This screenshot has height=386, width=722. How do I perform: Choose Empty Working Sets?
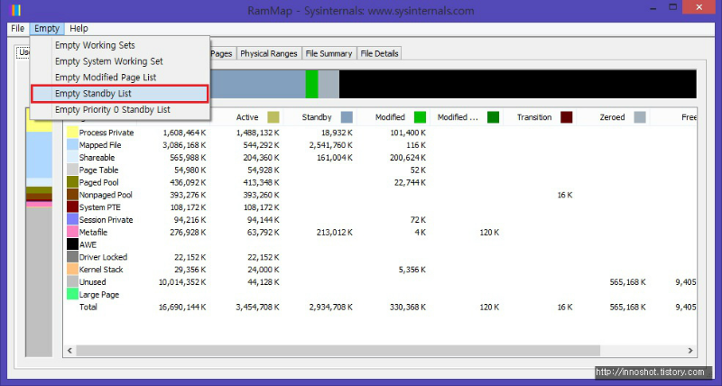120,45
